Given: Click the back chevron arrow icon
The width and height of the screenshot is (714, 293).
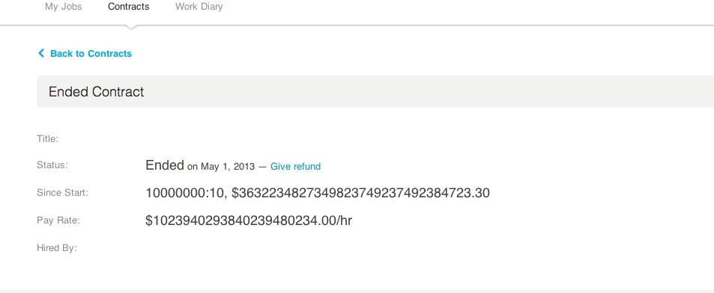Looking at the screenshot, I should tap(41, 54).
